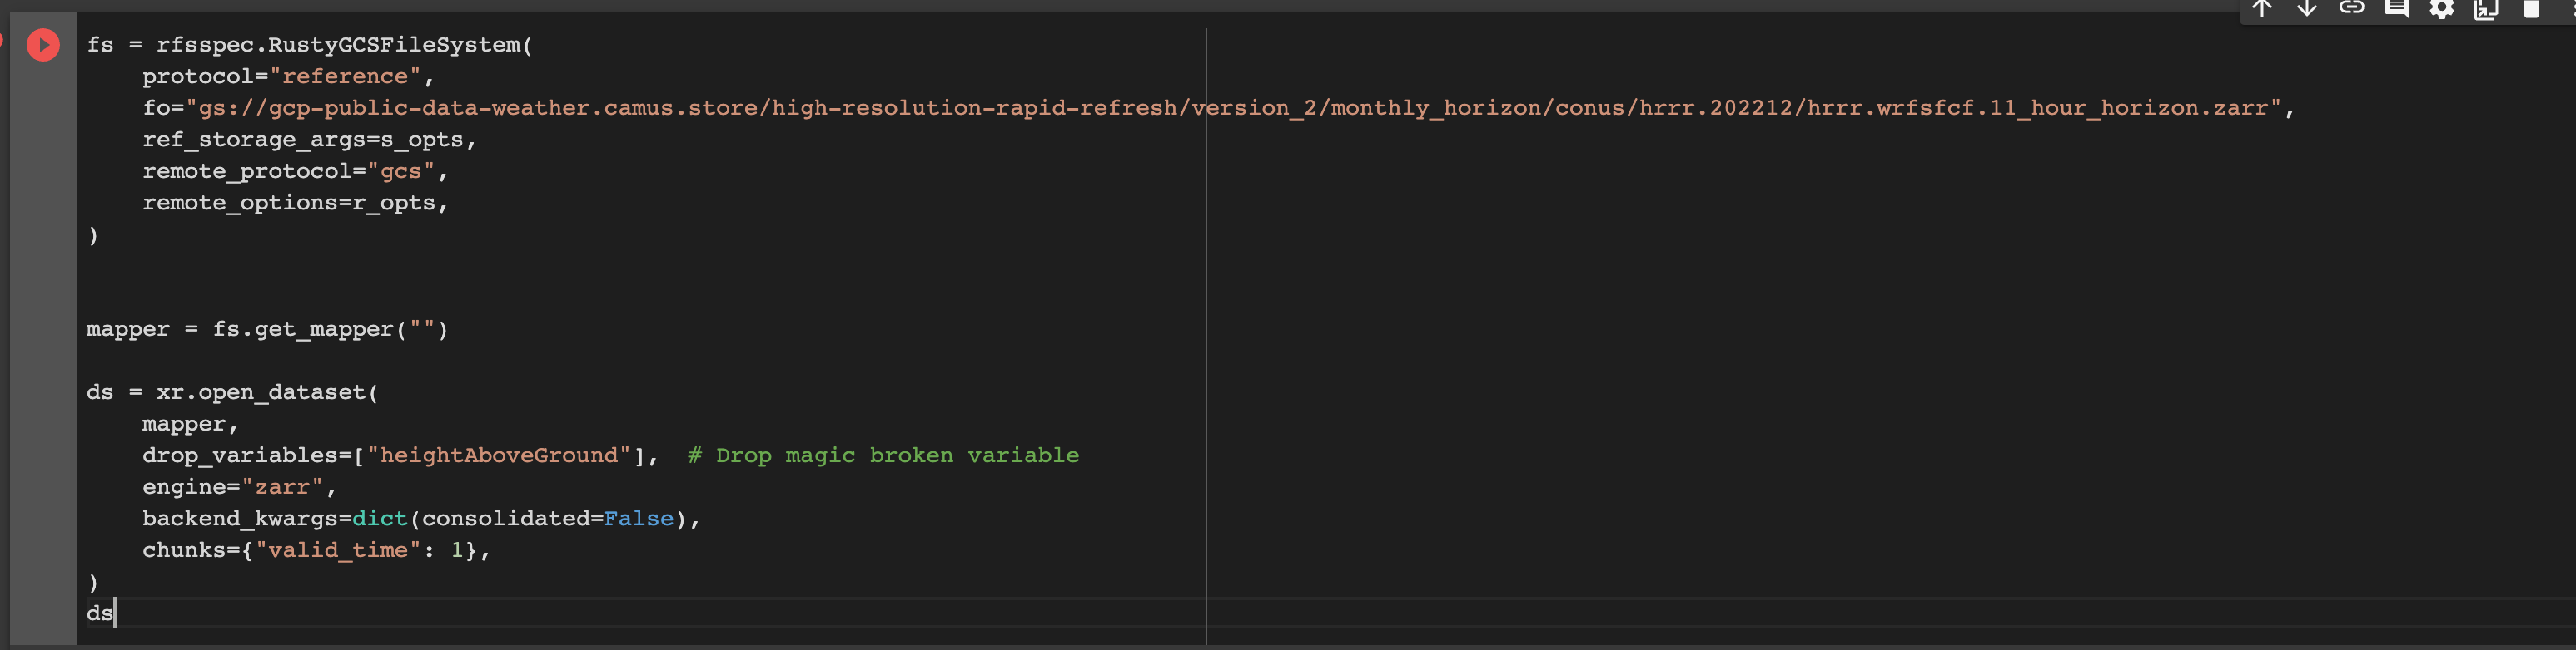Click the "reference" protocol string
The image size is (2576, 650).
point(345,76)
